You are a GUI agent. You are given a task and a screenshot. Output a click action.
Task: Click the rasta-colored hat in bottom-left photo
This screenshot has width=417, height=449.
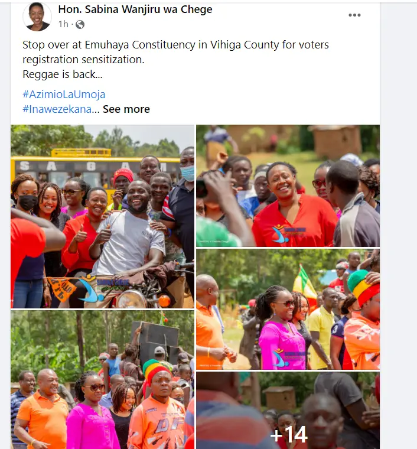157,372
